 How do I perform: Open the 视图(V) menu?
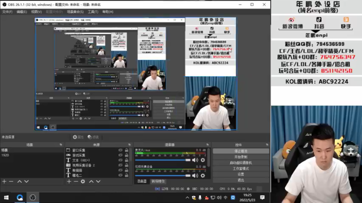point(37,12)
